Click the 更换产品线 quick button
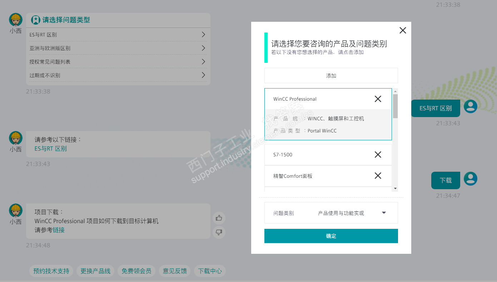Viewport: 497px width, 282px height. tap(95, 271)
